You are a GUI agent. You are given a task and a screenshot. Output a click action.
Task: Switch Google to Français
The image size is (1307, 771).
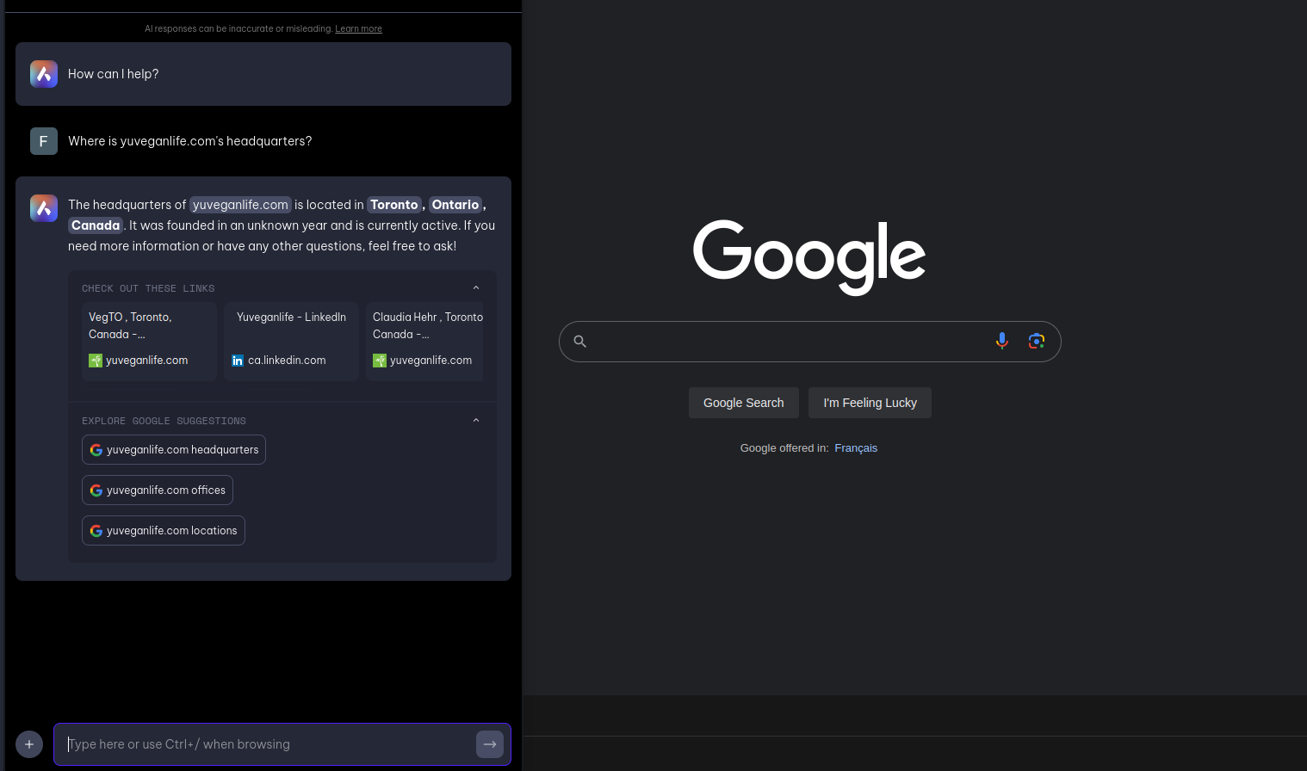coord(856,448)
